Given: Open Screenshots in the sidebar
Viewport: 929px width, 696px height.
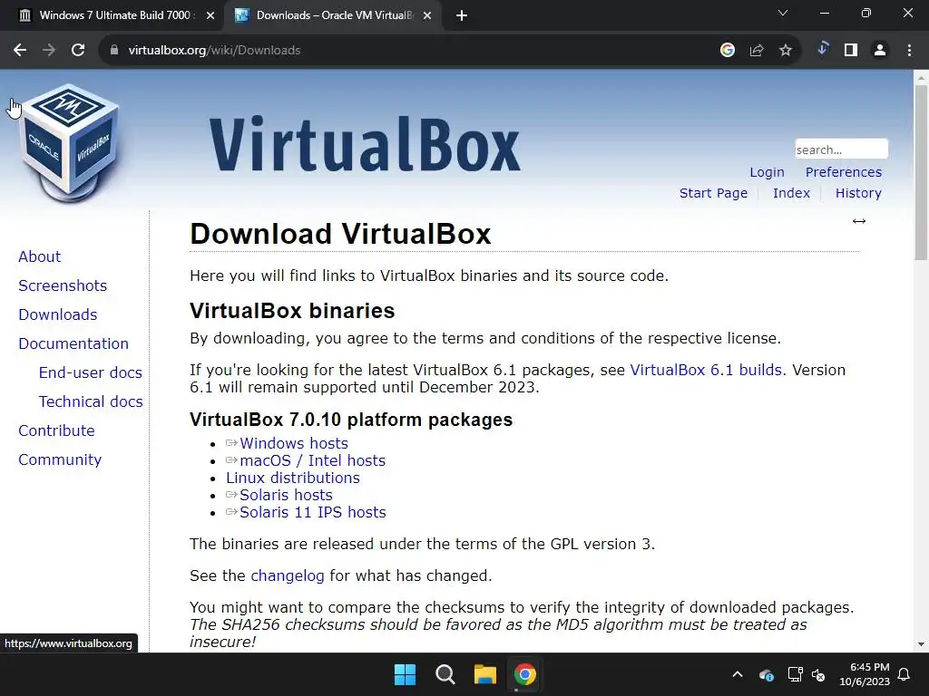Looking at the screenshot, I should [x=63, y=285].
